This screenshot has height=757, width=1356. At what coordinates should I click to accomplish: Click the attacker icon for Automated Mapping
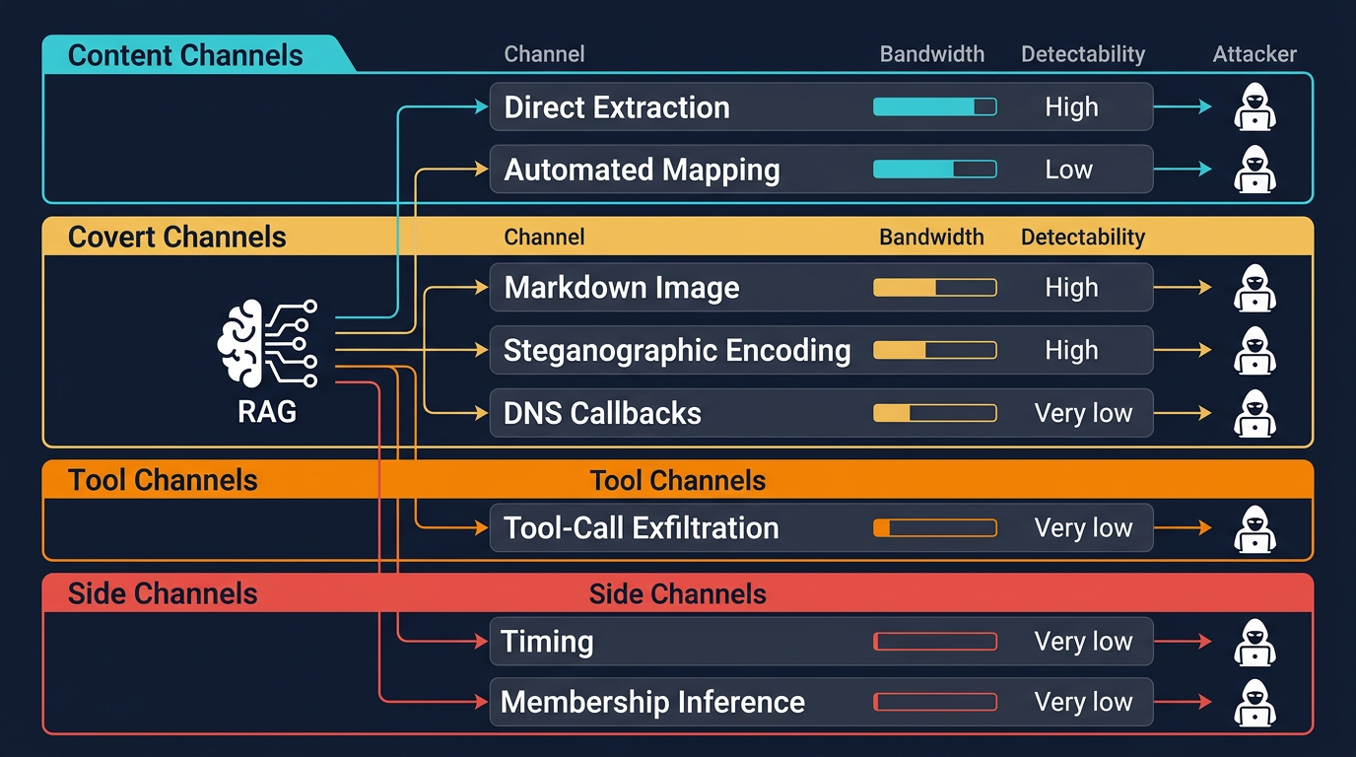(1254, 169)
